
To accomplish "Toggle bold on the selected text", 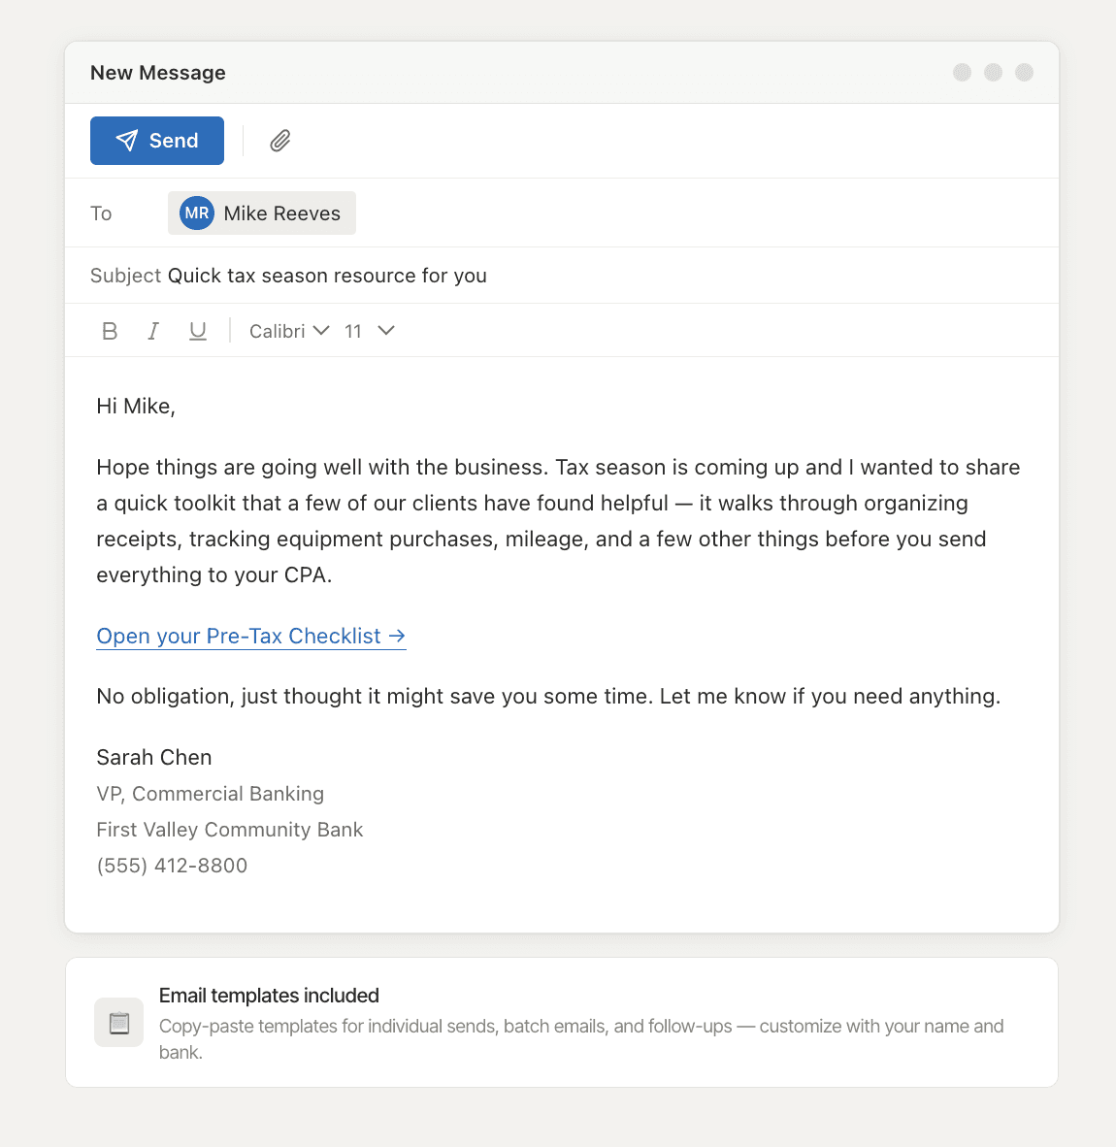I will point(110,330).
